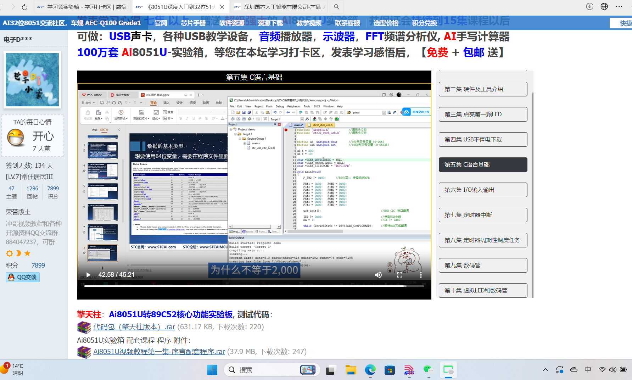Image resolution: width=632 pixels, height=380 pixels.
Task: Select episode 第七集 定时器中断
Action: [483, 215]
